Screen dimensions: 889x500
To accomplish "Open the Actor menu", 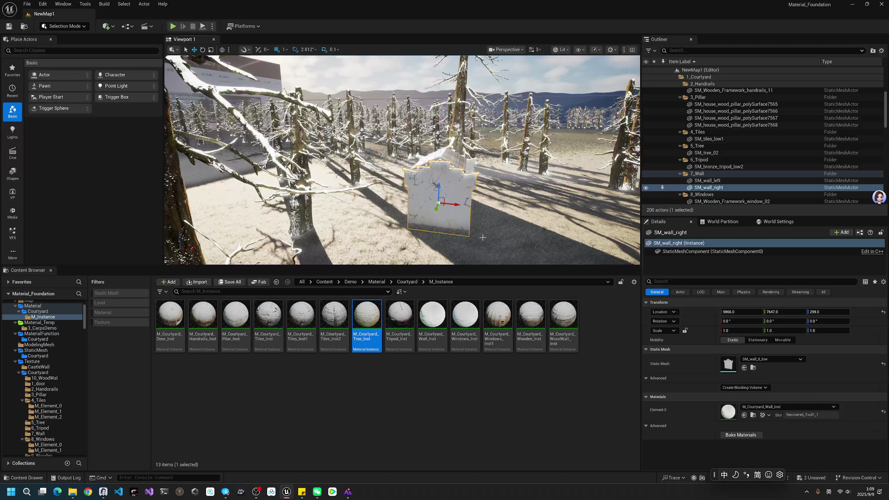I will (x=144, y=4).
